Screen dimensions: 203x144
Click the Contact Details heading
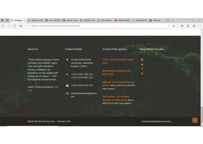click(x=73, y=49)
